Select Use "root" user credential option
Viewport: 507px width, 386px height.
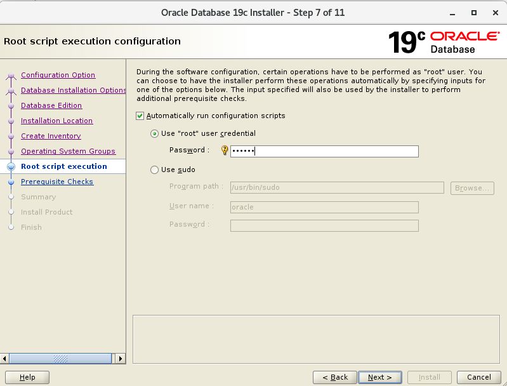pyautogui.click(x=154, y=133)
